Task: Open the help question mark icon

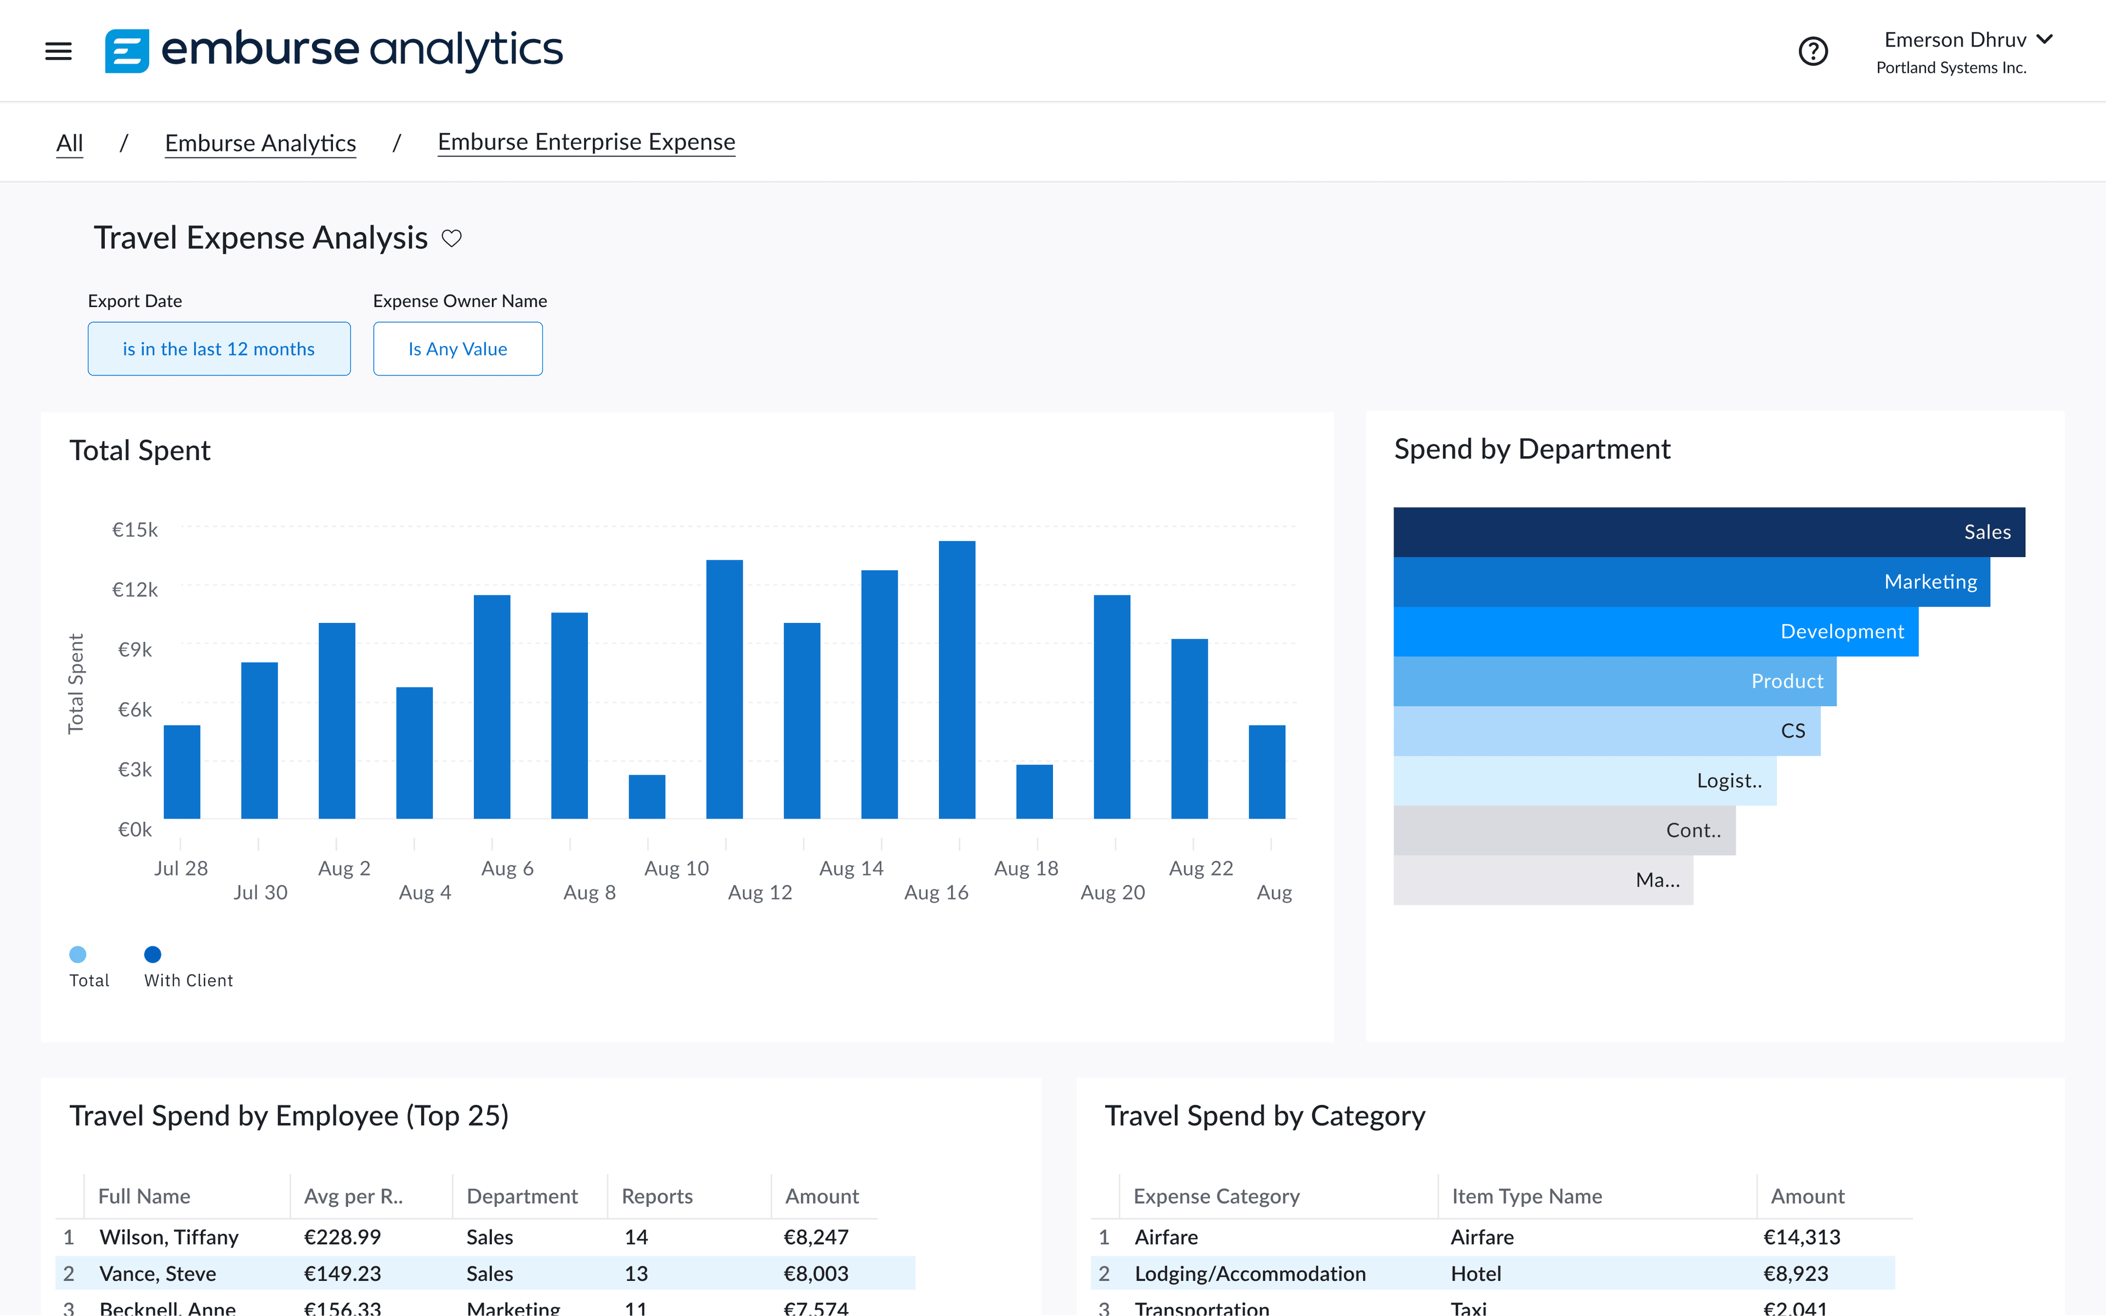Action: (x=1813, y=52)
